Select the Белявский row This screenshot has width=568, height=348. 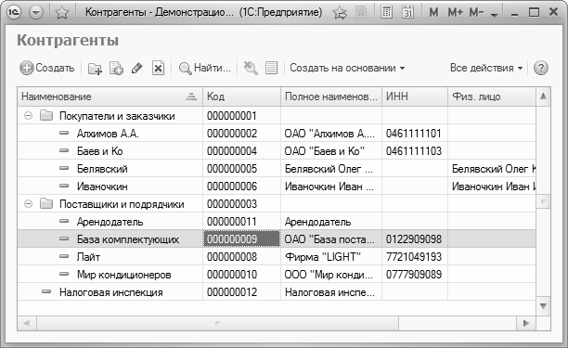click(x=277, y=169)
